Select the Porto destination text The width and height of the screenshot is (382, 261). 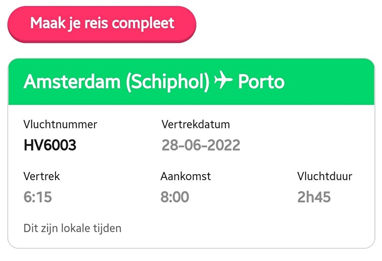point(261,82)
